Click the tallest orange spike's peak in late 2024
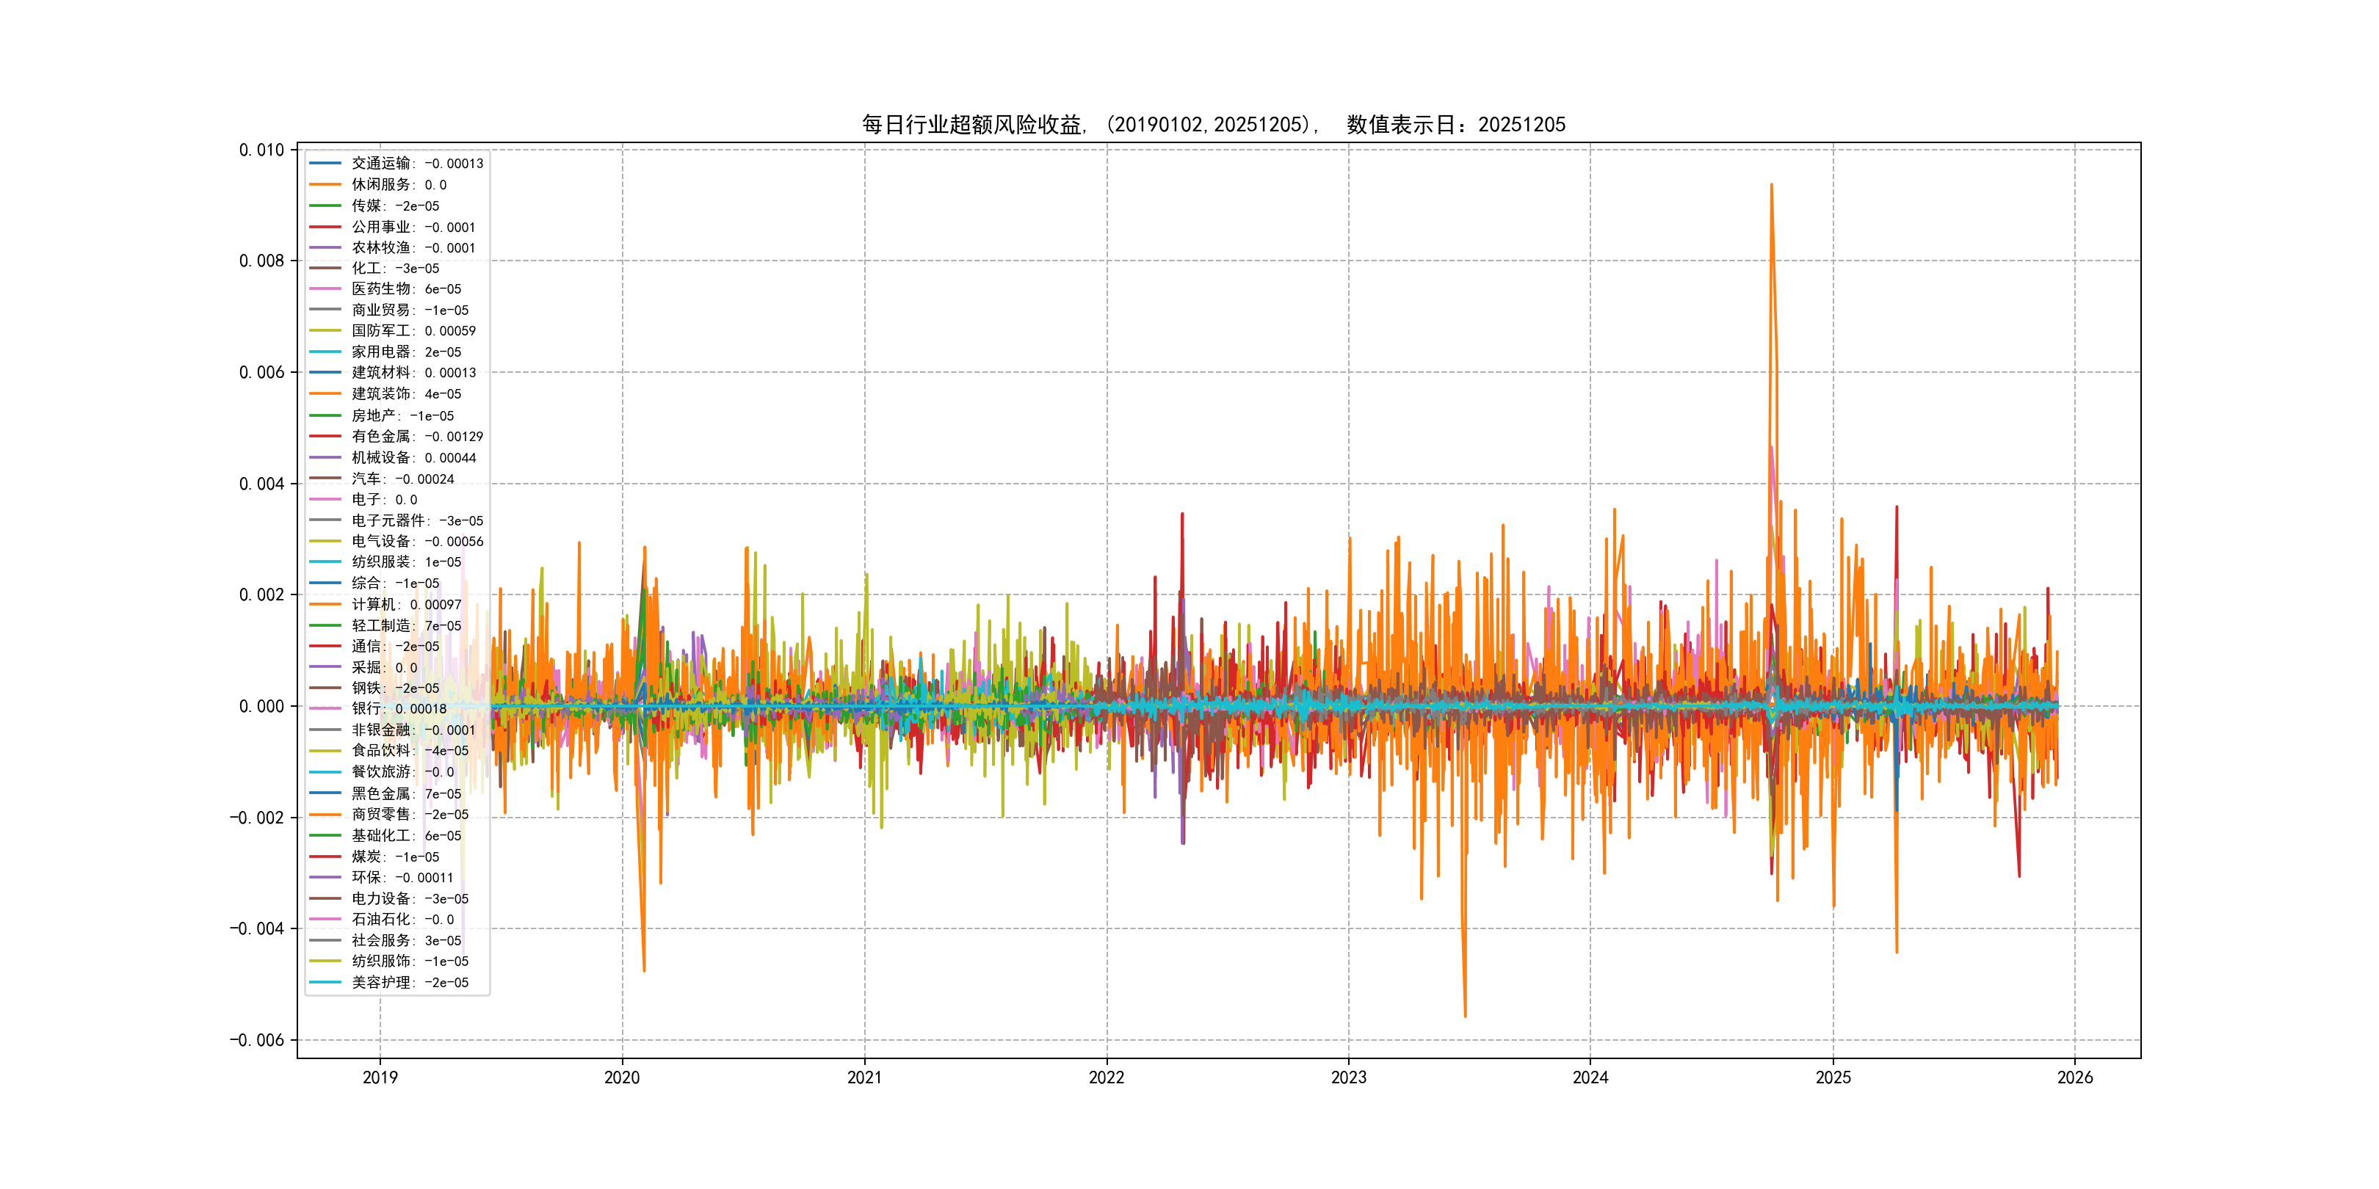Image resolution: width=2379 pixels, height=1189 pixels. [x=1770, y=185]
